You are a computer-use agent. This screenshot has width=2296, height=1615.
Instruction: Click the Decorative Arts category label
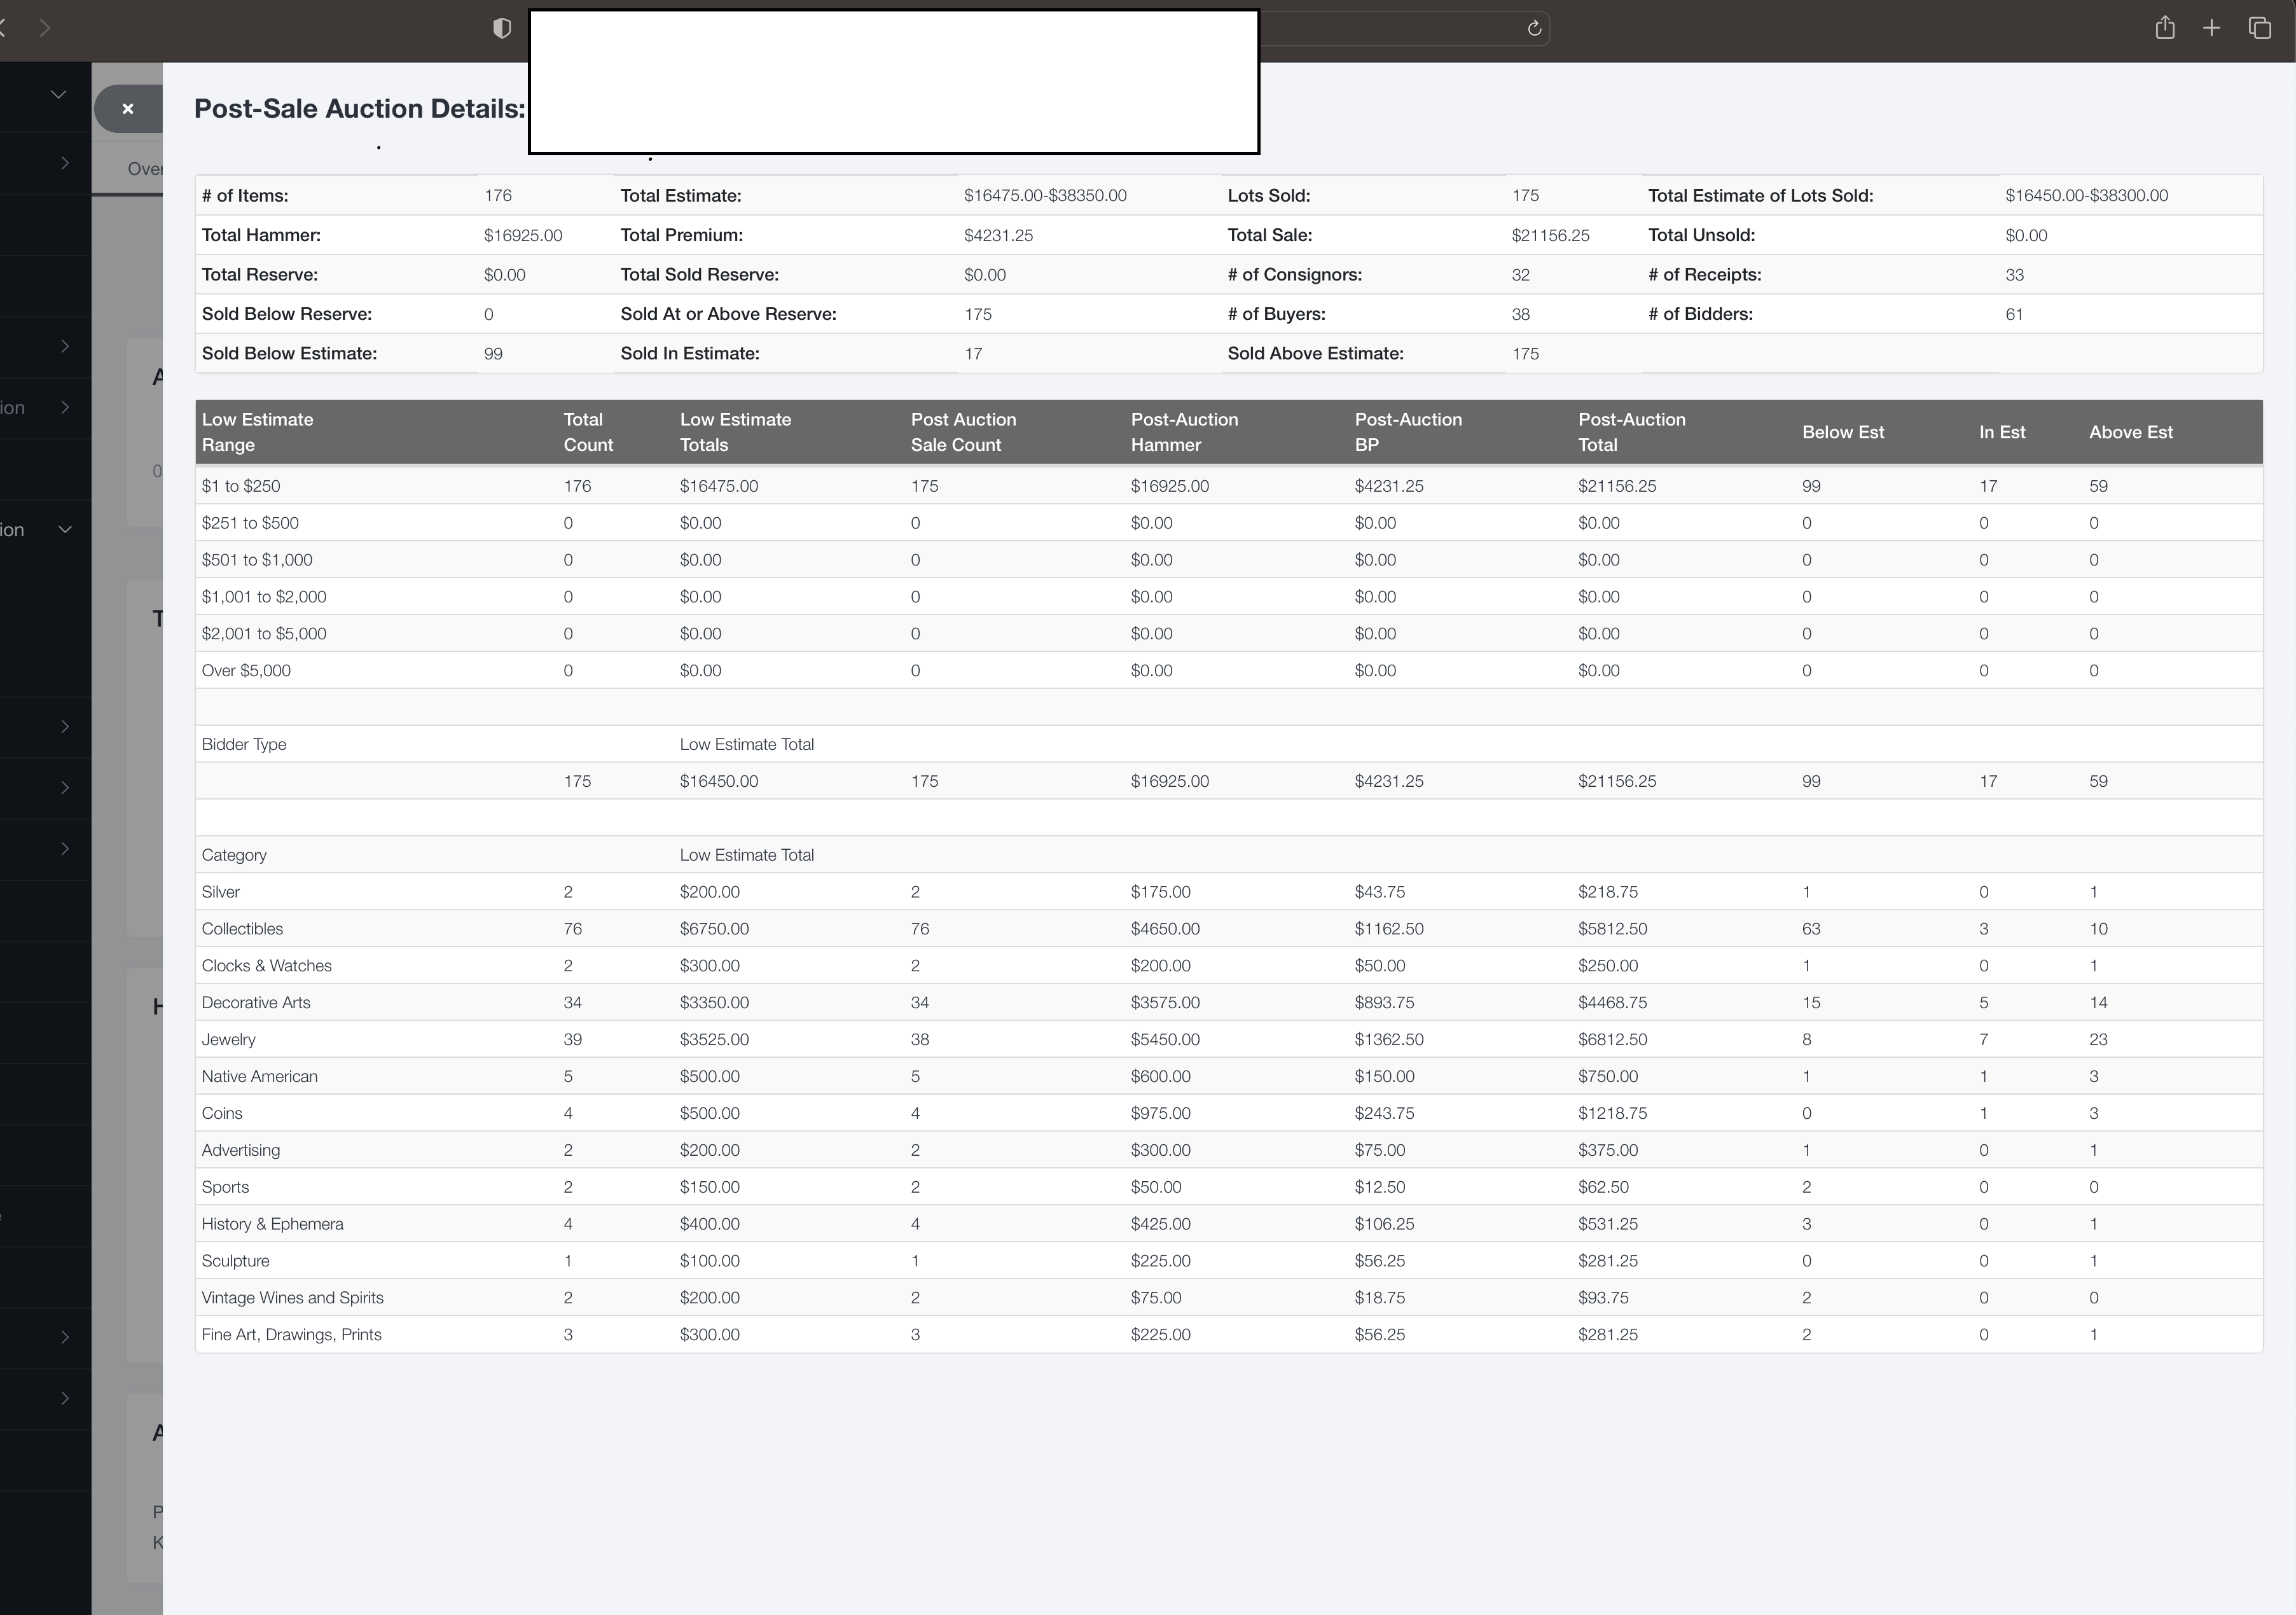pos(256,1003)
